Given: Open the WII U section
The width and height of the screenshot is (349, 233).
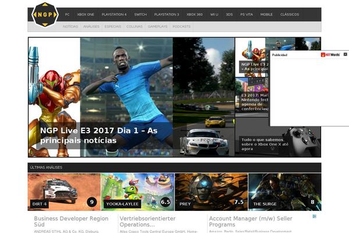Looking at the screenshot, I should 214,15.
